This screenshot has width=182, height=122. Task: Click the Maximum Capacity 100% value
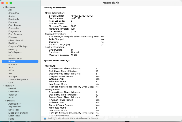tap(74, 55)
